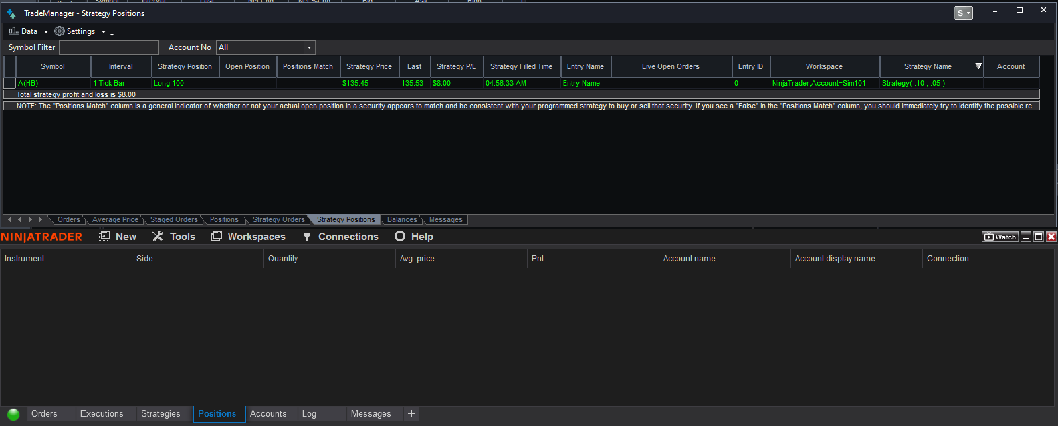
Task: Click the Open Position column header
Action: (247, 66)
